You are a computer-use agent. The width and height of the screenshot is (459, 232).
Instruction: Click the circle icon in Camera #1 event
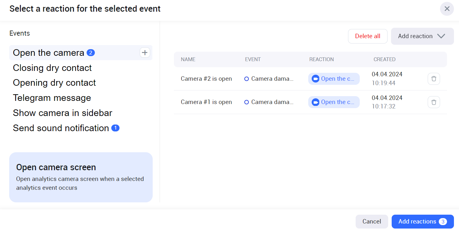[x=247, y=102]
